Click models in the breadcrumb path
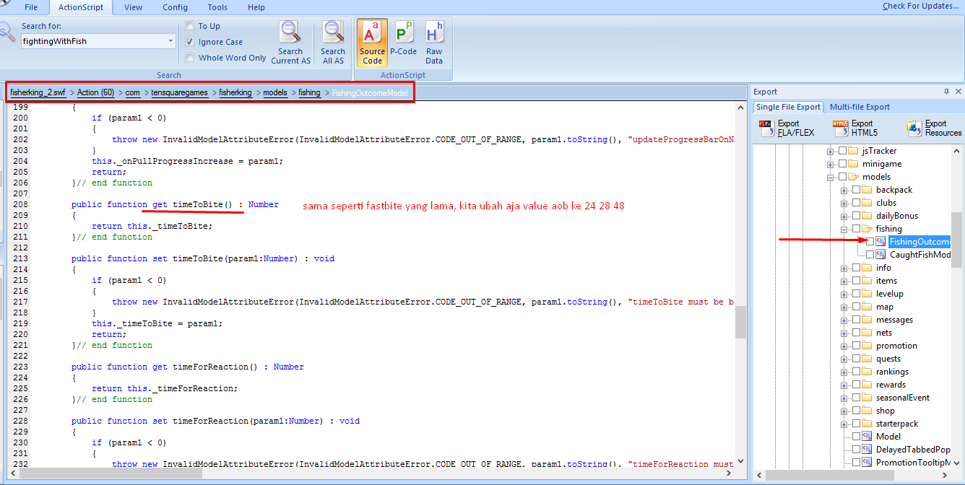This screenshot has width=965, height=485. click(275, 92)
